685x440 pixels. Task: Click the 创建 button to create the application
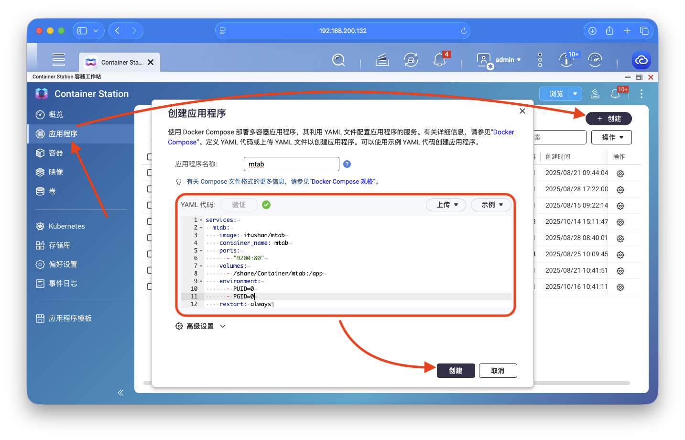[x=455, y=370]
